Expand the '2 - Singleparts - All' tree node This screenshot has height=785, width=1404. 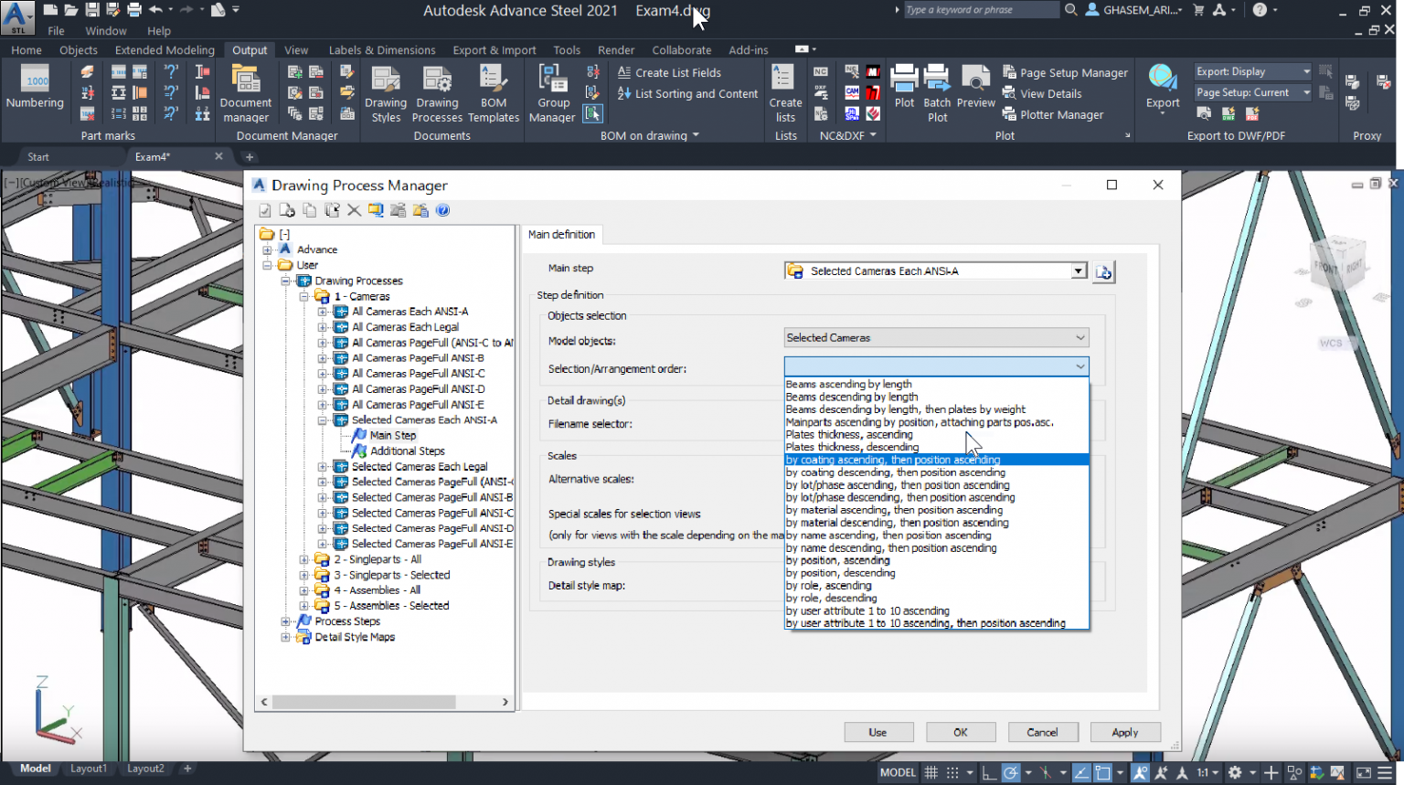pyautogui.click(x=304, y=559)
